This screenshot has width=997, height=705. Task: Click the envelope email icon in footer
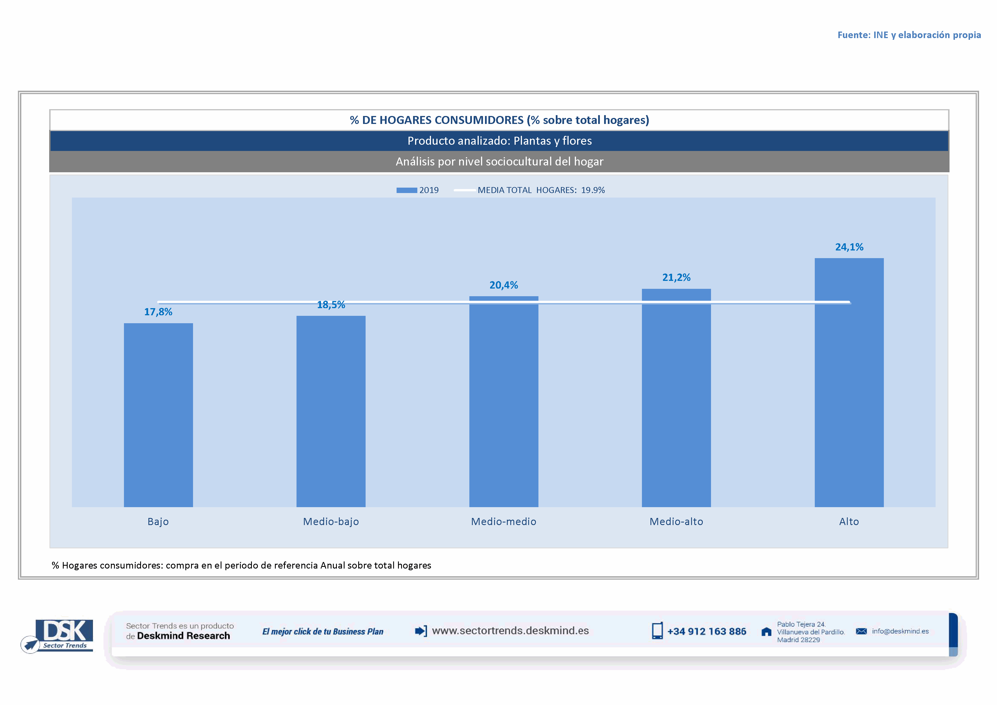point(861,631)
